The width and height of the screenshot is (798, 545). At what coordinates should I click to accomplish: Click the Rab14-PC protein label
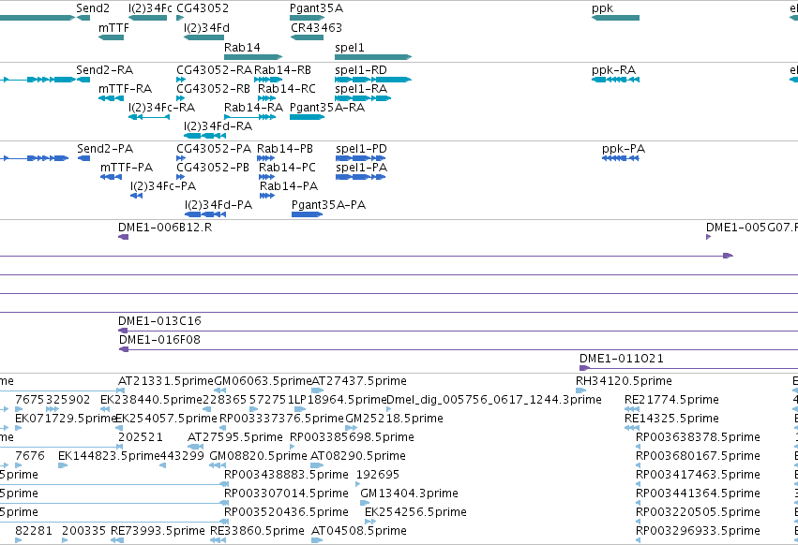(x=287, y=168)
